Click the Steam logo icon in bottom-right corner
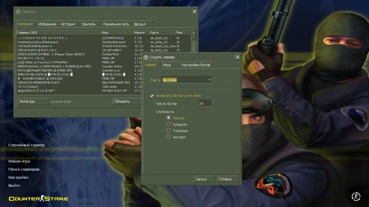Viewport: 369px width, 207px height. coord(356,197)
